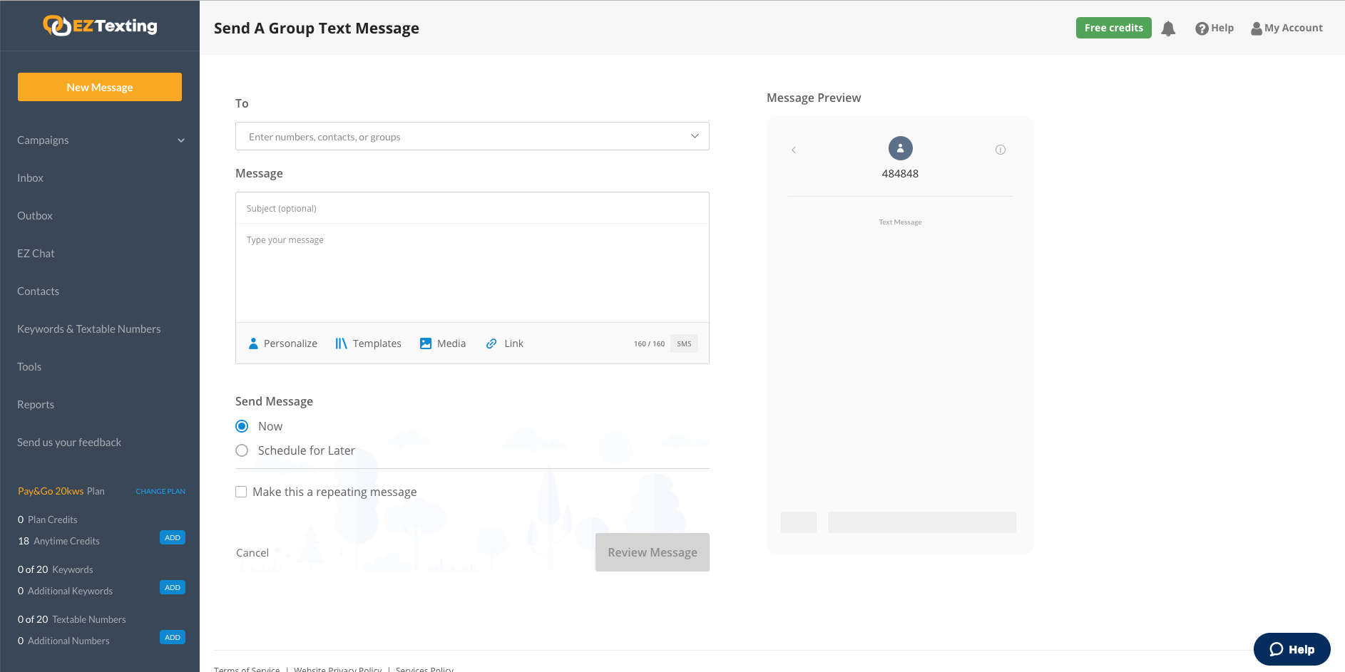The image size is (1345, 672).
Task: Click the Templates books icon
Action: (341, 343)
